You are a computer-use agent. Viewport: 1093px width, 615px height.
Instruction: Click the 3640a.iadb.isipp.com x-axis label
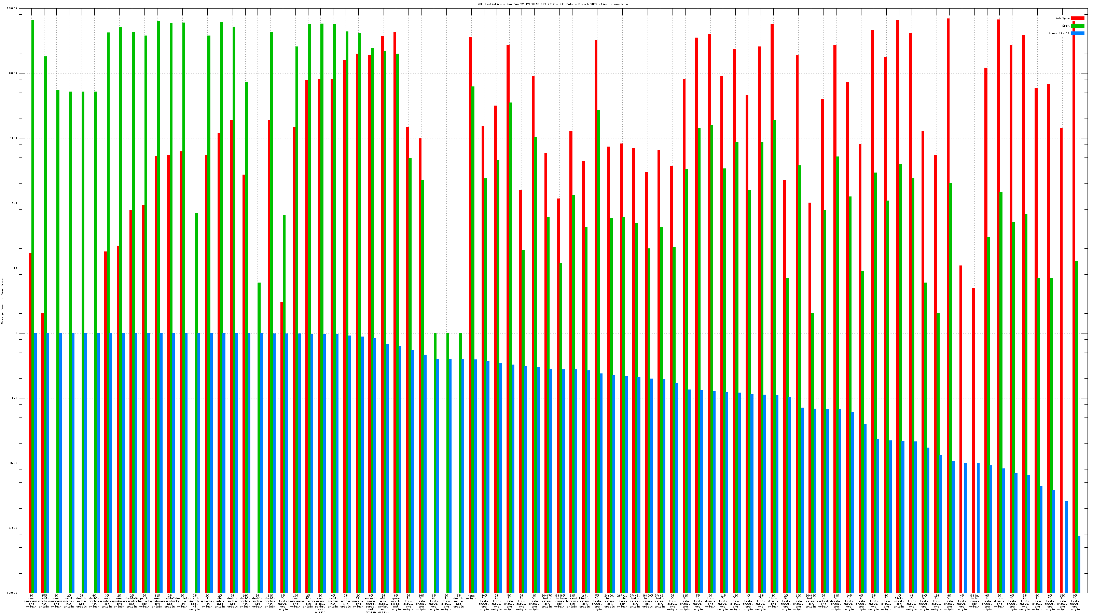(x=974, y=601)
